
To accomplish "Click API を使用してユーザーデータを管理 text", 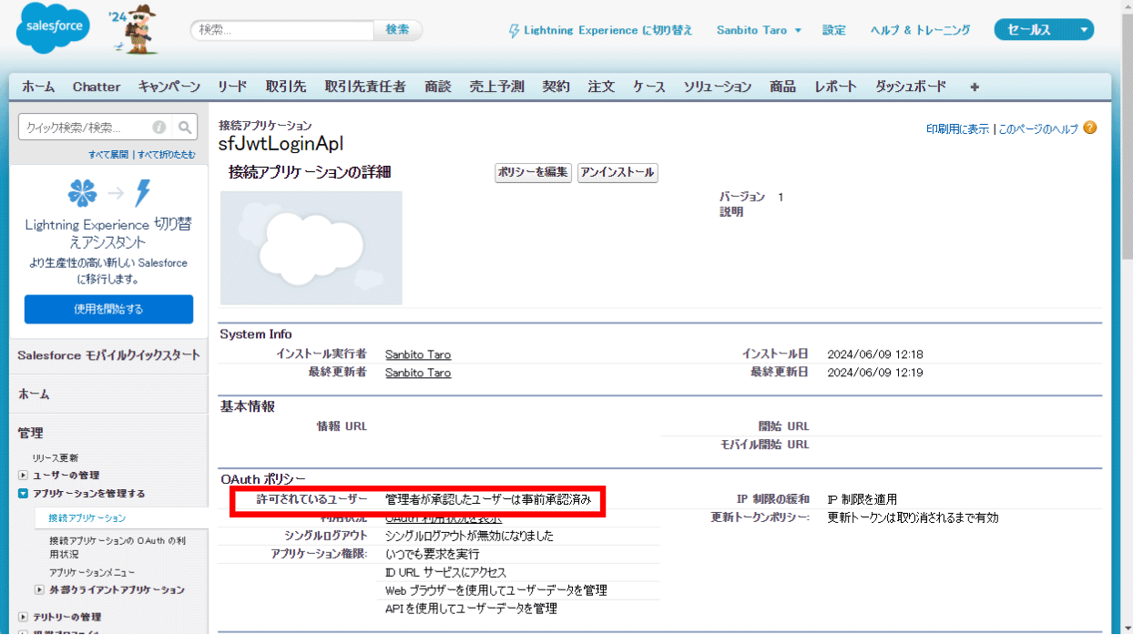I will [471, 609].
